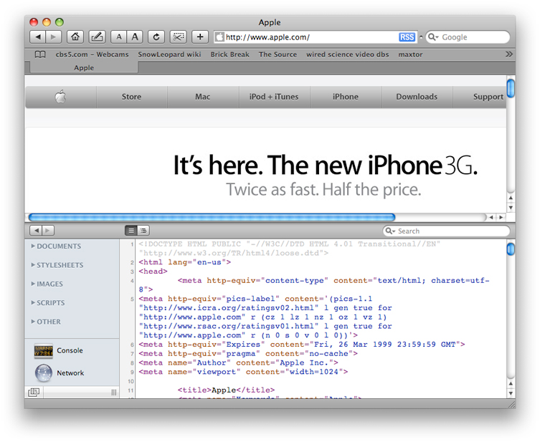Switch to DOM tree view mode
Screen dimensions: 540x442
coord(143,231)
